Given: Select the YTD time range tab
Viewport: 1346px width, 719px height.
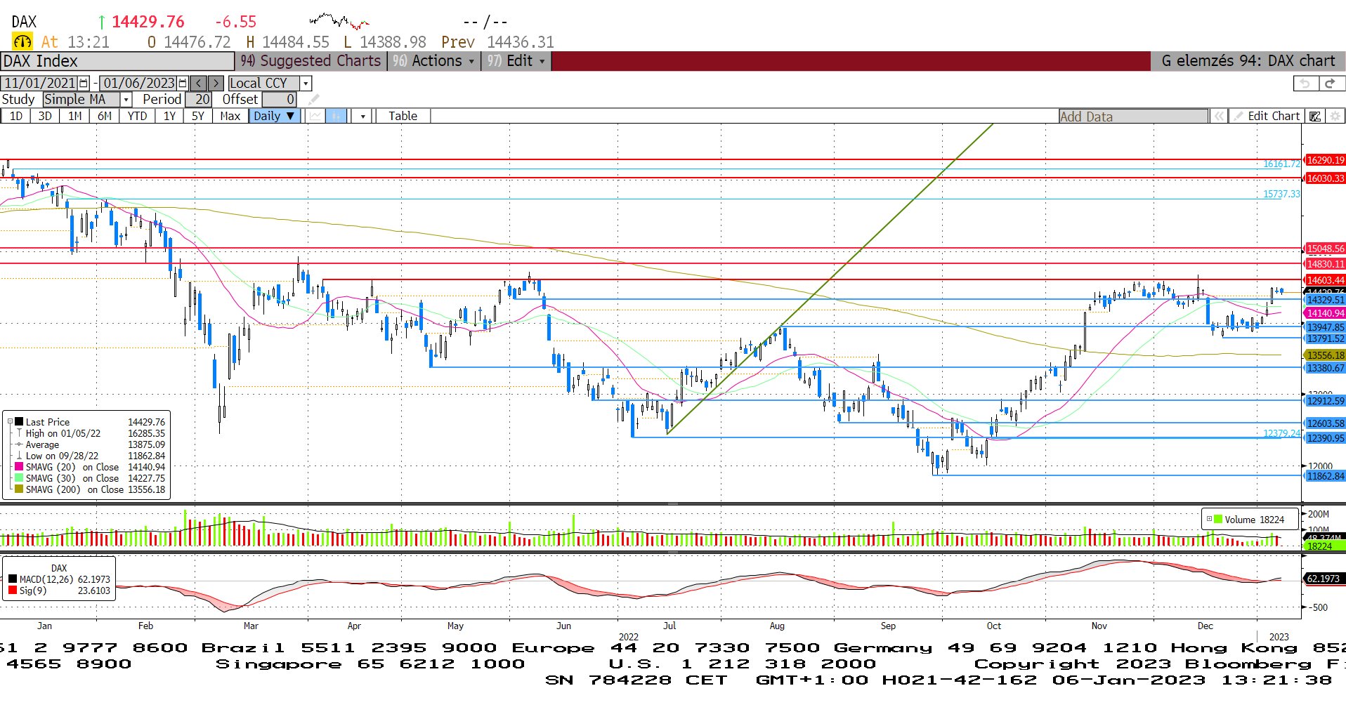Looking at the screenshot, I should [x=137, y=116].
